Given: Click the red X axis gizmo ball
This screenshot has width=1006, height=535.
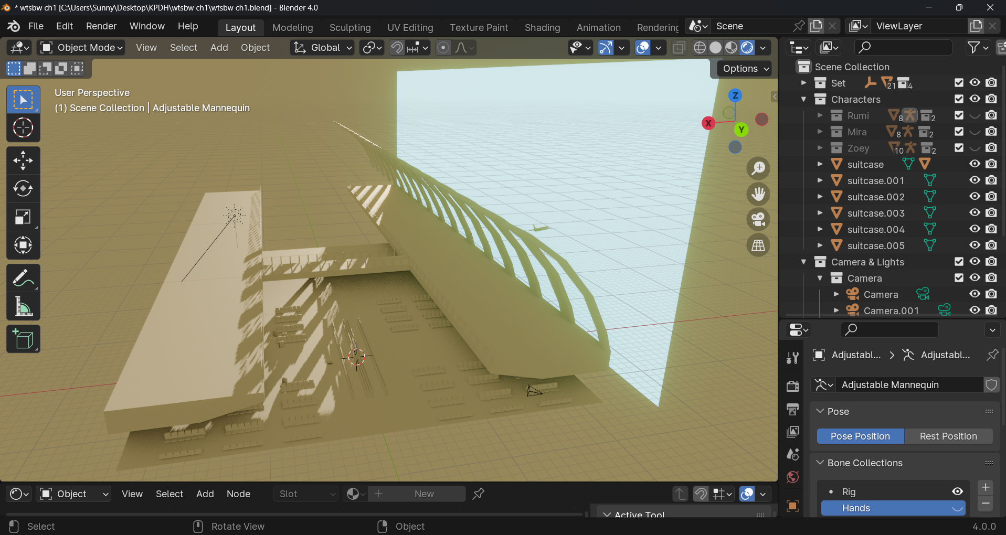Looking at the screenshot, I should (x=708, y=123).
